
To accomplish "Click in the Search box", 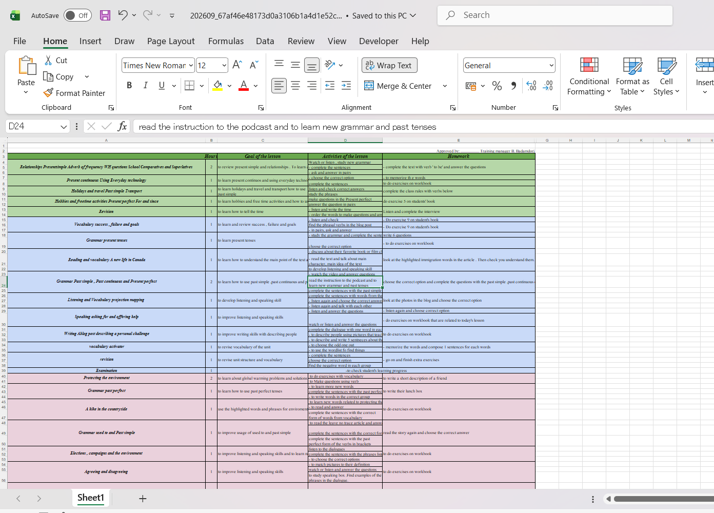I will pos(555,15).
